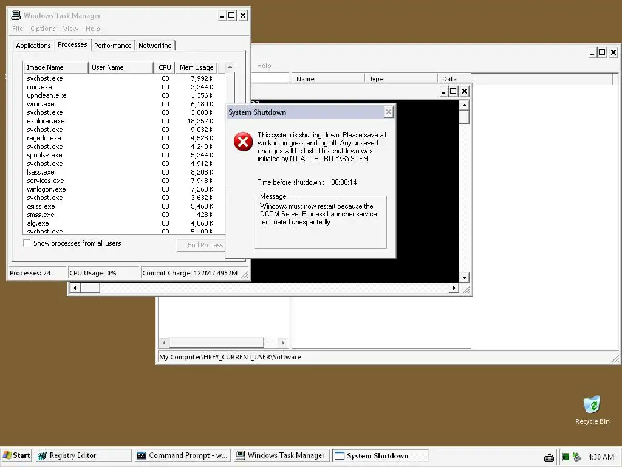This screenshot has width=622, height=467.
Task: Switch to the Applications tab
Action: click(x=33, y=46)
